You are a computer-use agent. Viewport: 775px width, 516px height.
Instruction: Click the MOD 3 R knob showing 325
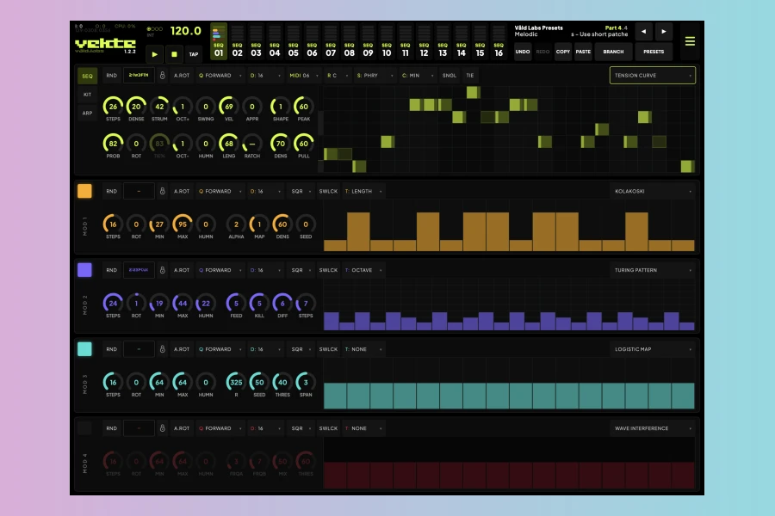236,382
